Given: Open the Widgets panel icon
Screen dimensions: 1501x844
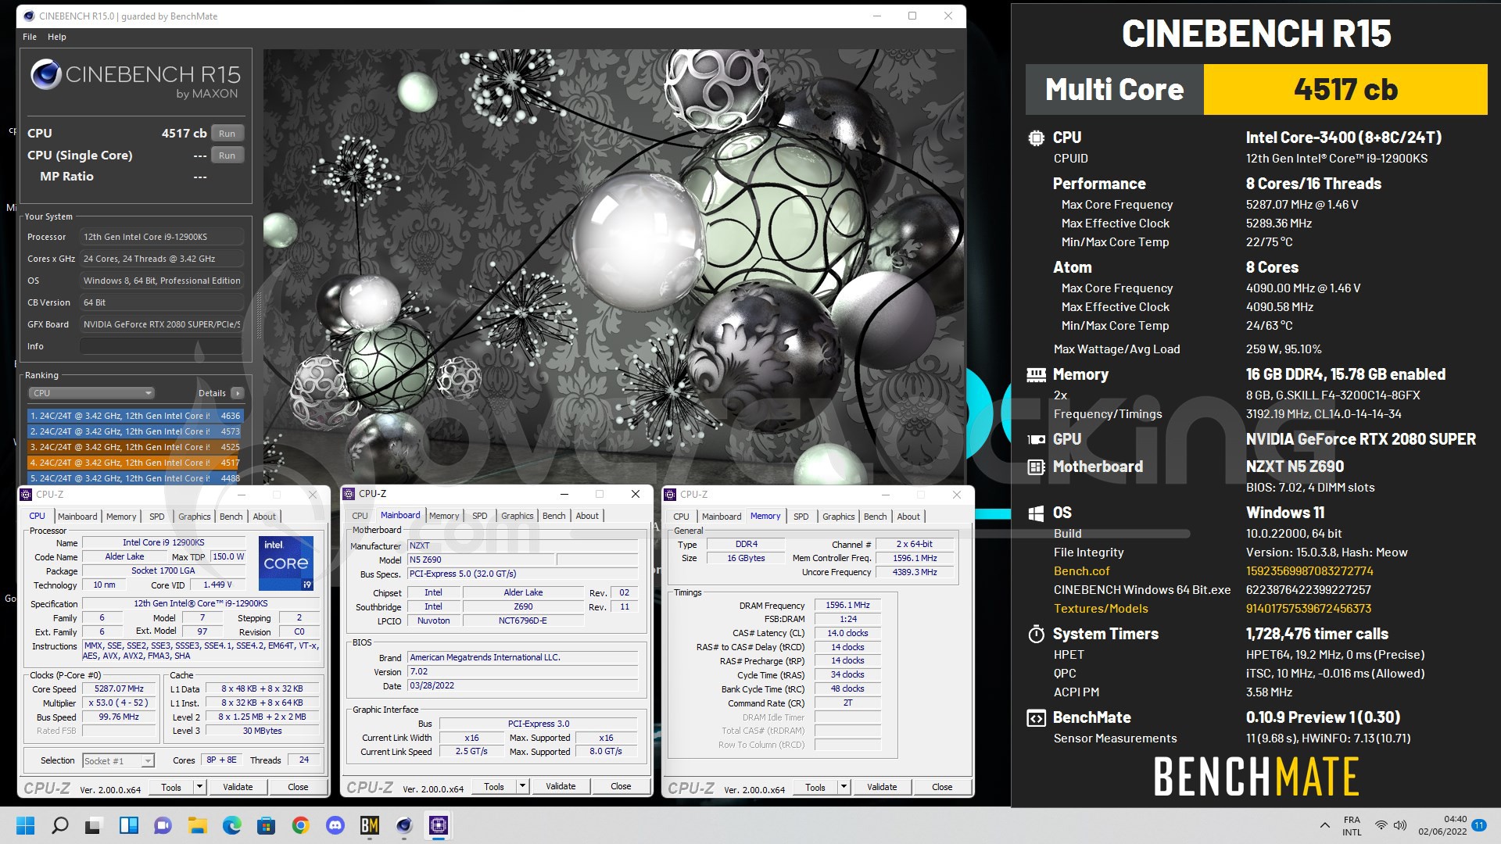Looking at the screenshot, I should coord(129,825).
